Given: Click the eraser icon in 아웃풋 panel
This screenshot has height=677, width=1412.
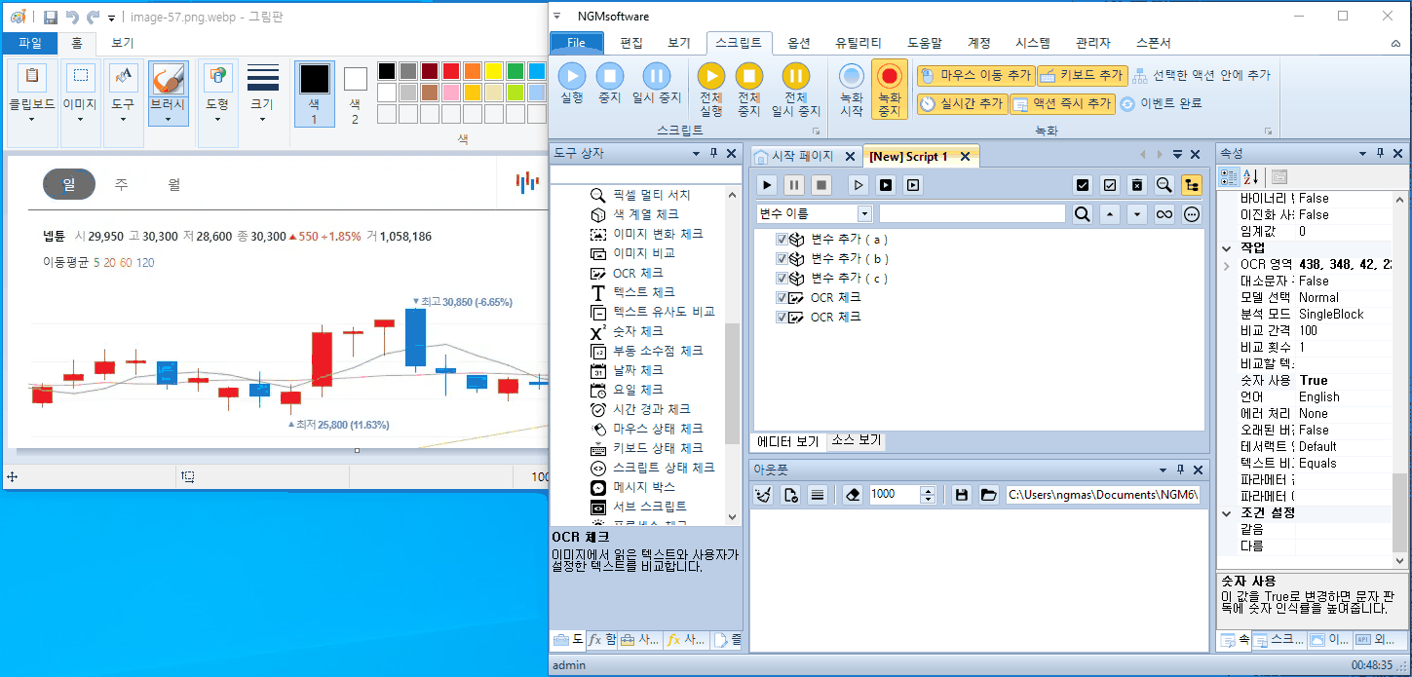Looking at the screenshot, I should (x=854, y=495).
